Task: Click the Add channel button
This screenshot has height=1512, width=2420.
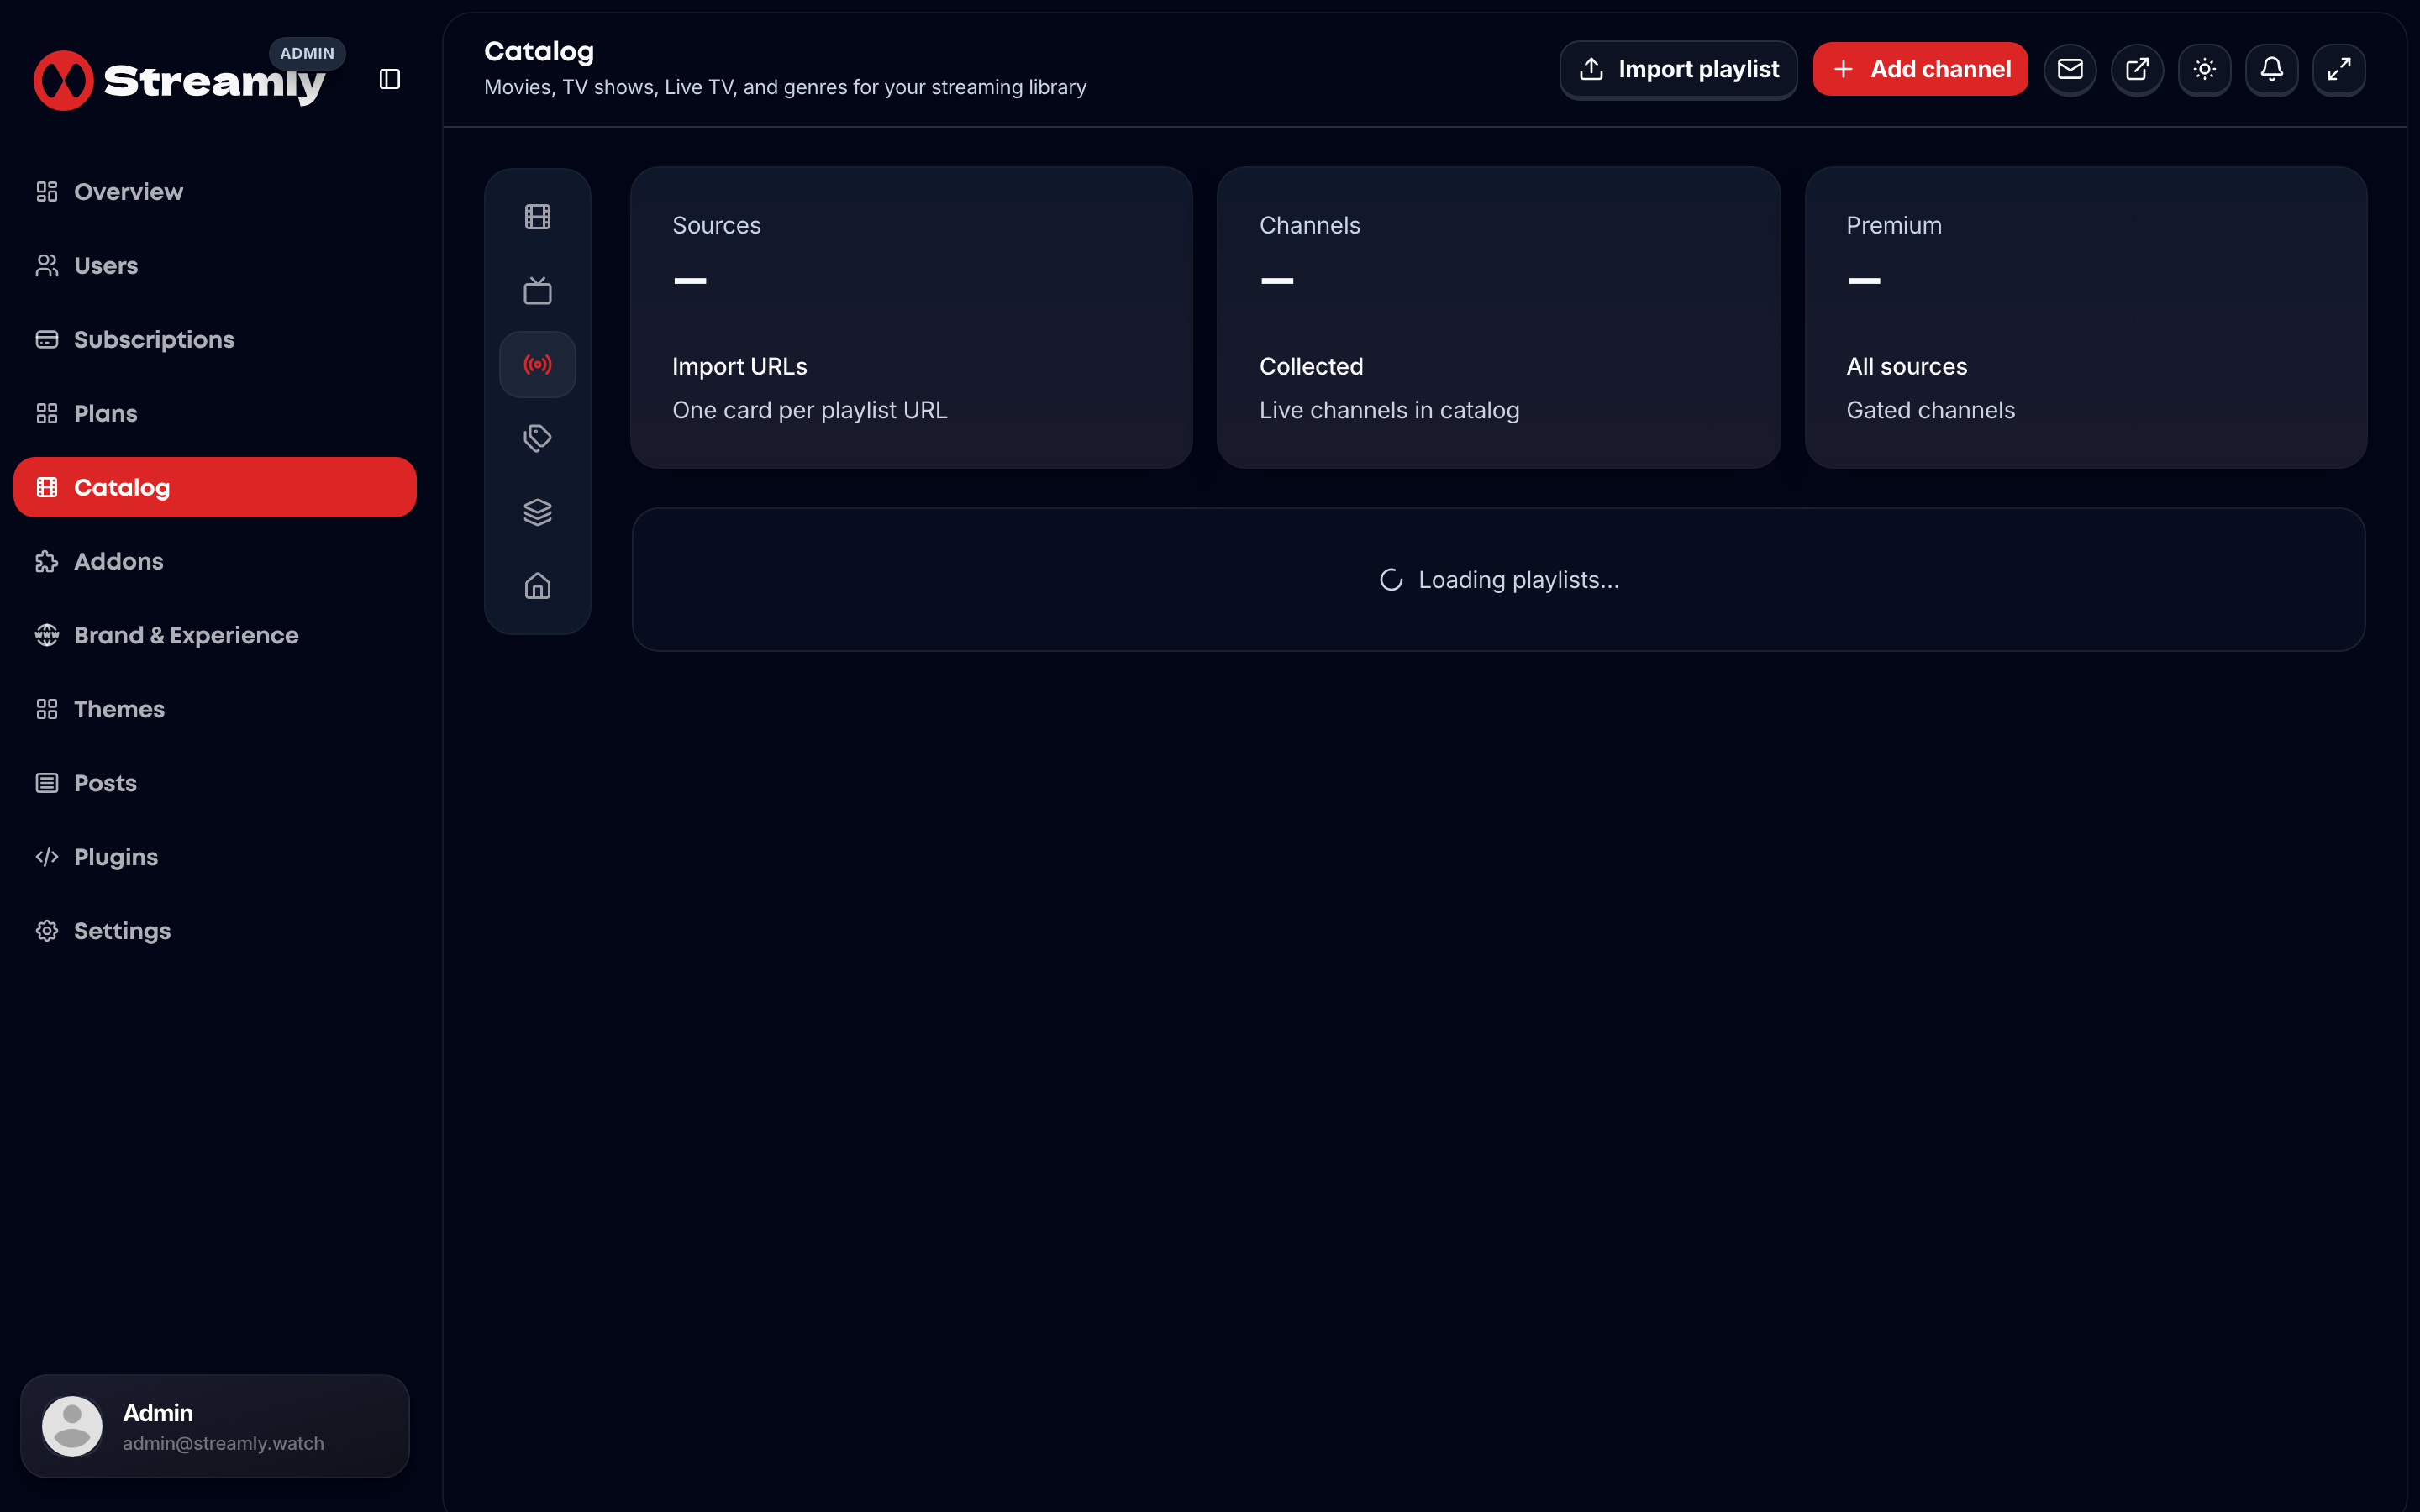Action: point(1920,69)
